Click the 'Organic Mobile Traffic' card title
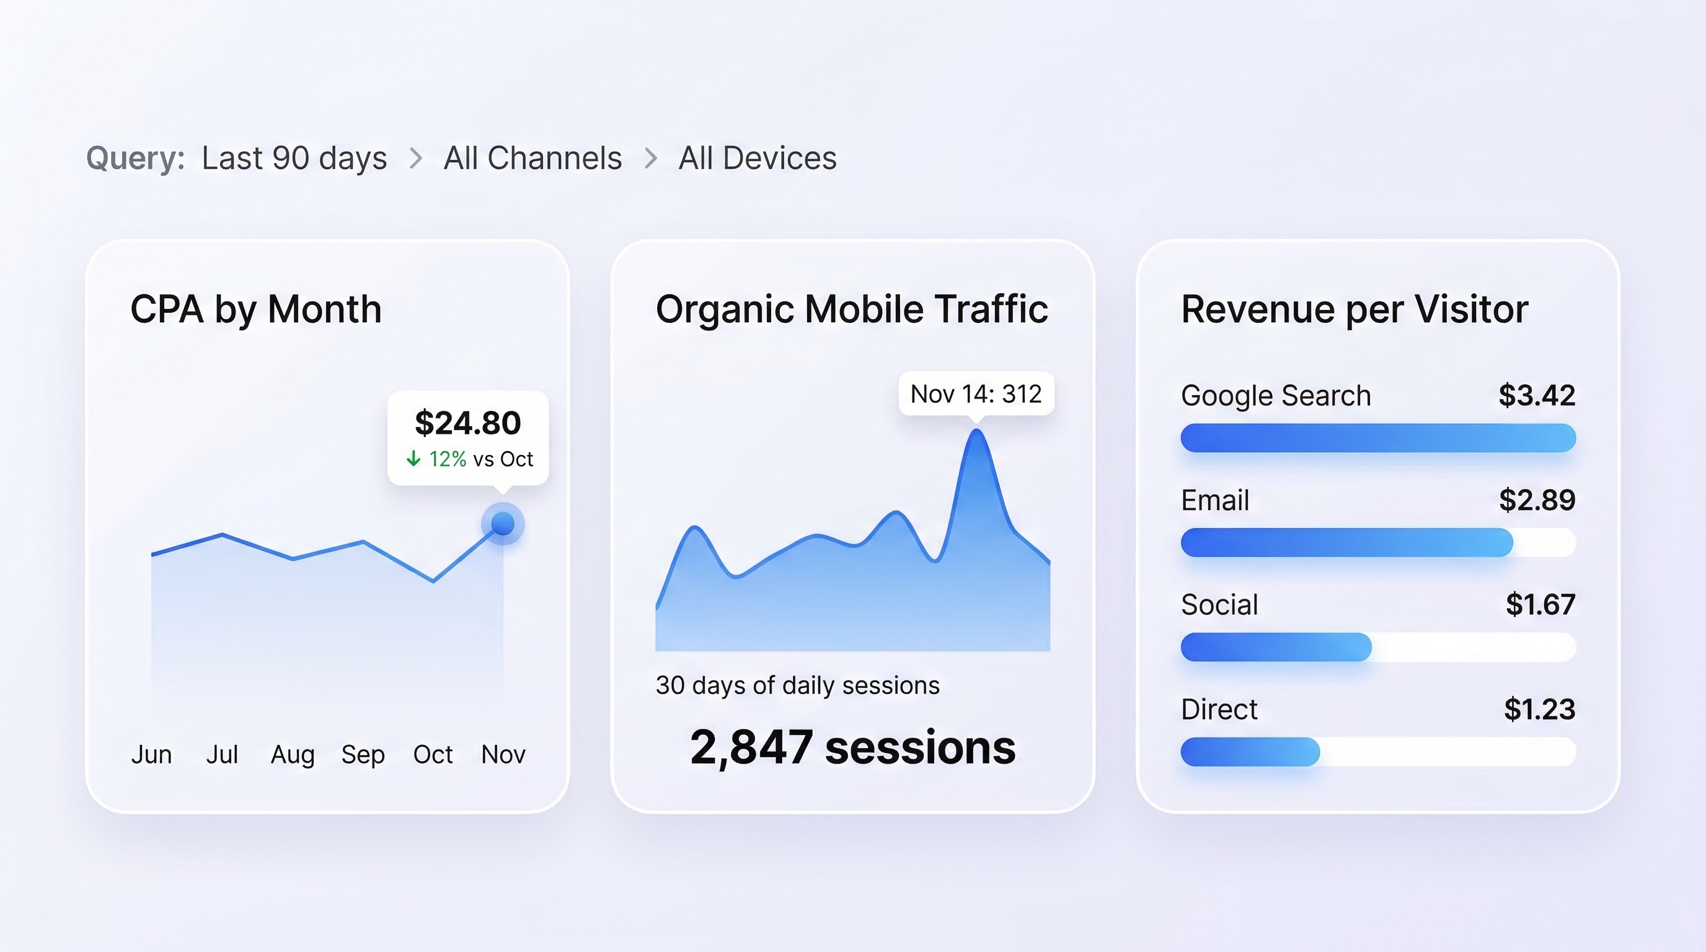1706x952 pixels. point(852,309)
